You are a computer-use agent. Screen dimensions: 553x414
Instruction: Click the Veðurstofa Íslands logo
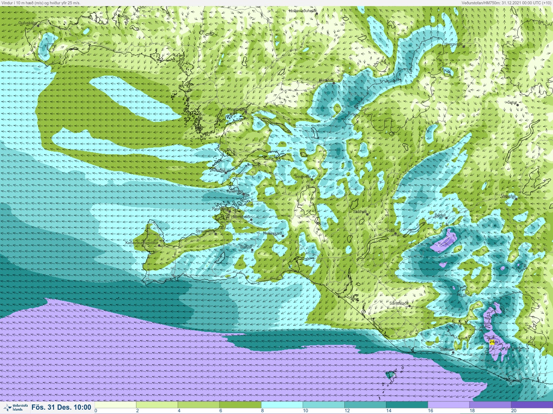click(x=16, y=408)
